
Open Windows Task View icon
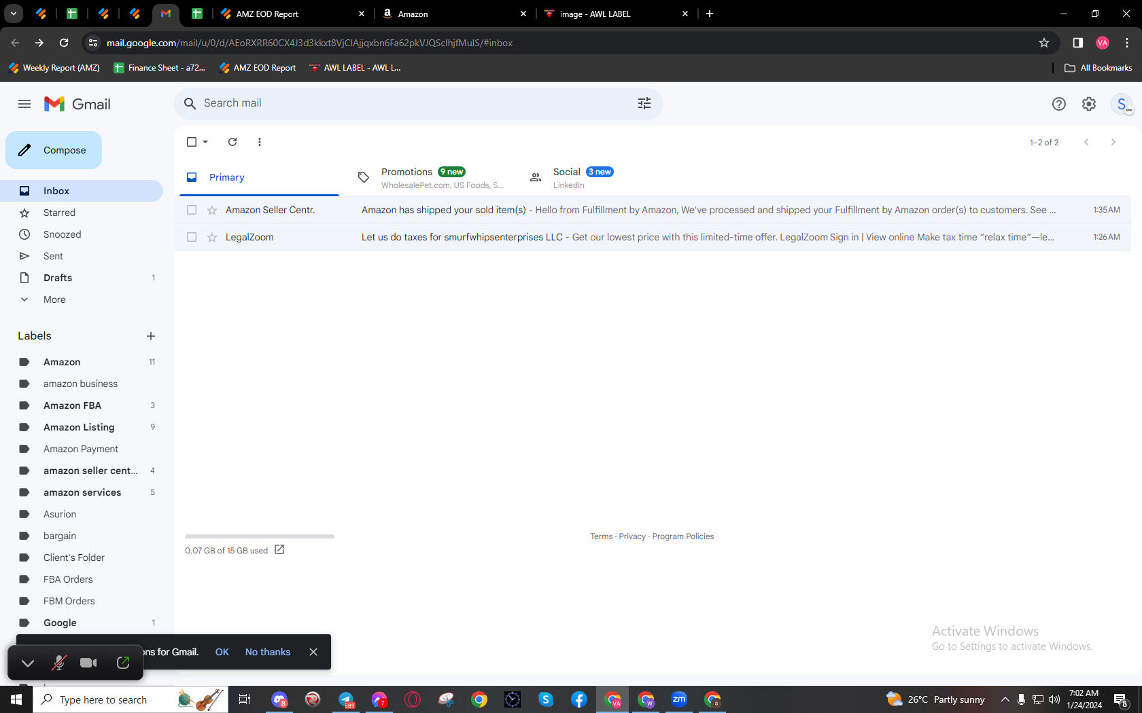pos(245,699)
